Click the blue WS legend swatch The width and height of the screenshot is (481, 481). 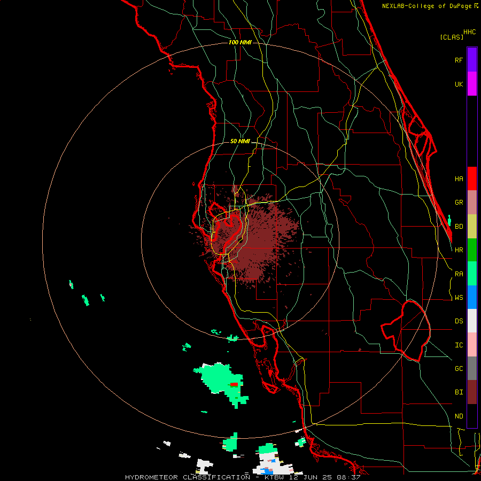tap(472, 297)
